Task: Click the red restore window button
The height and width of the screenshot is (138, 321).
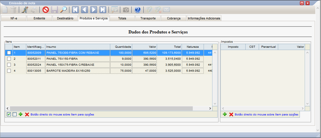Action: tap(302, 3)
